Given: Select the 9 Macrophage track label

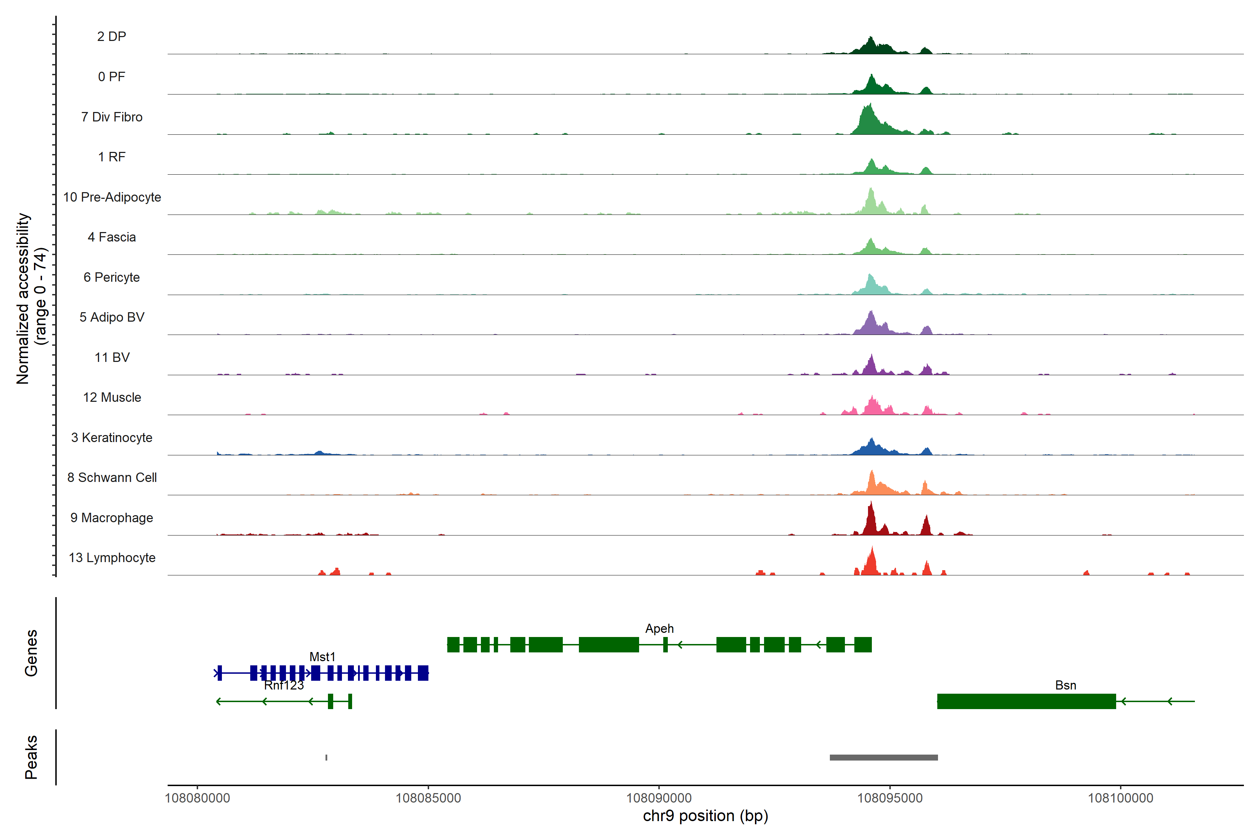Looking at the screenshot, I should point(111,518).
